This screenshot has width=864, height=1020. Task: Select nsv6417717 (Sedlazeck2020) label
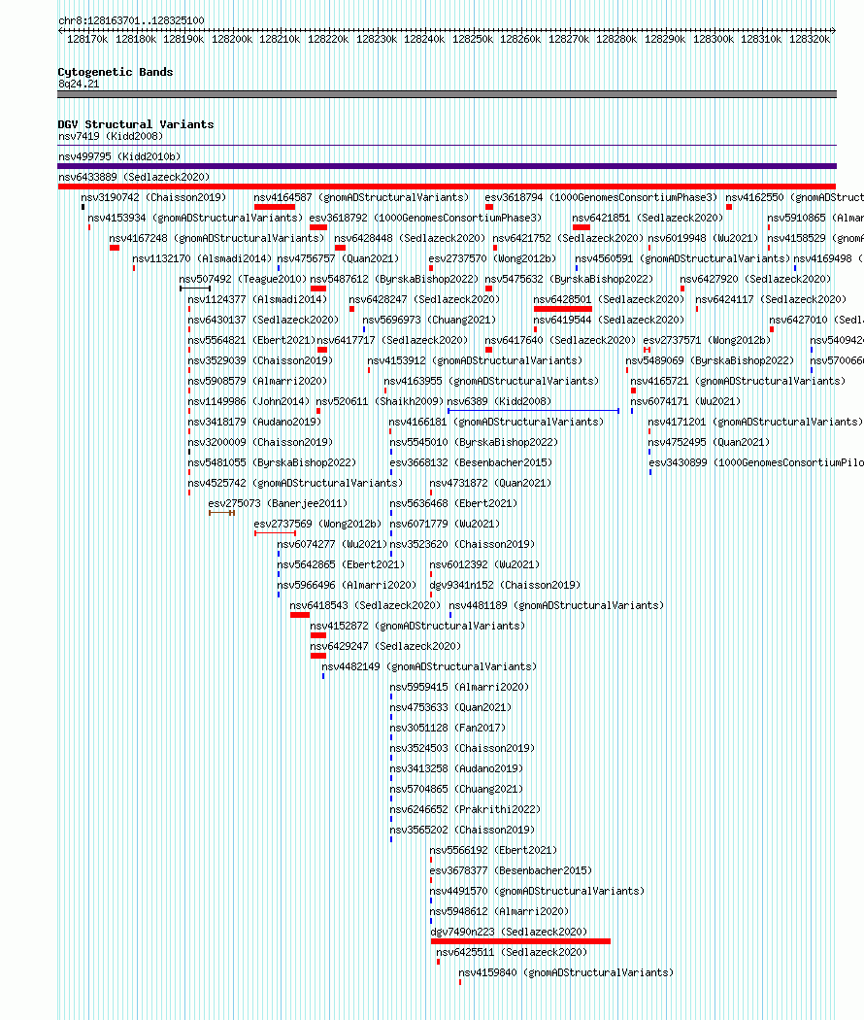[x=392, y=340]
